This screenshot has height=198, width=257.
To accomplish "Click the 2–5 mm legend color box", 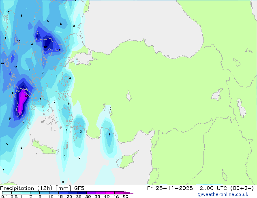I will 35,193.
